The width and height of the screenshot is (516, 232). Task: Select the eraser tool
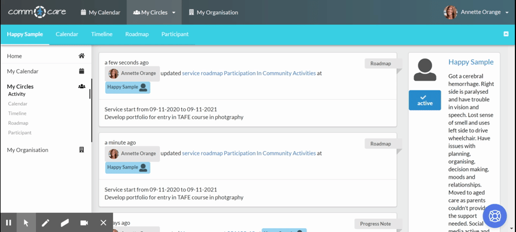click(65, 223)
